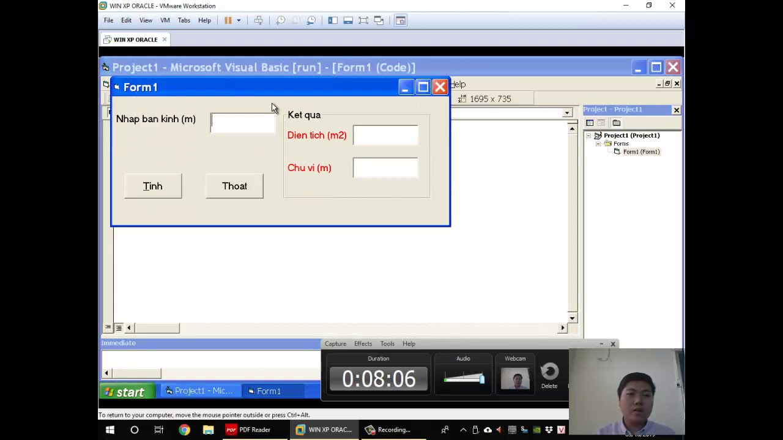This screenshot has width=783, height=440.
Task: Minimize the recorder toolbar window
Action: (601, 344)
